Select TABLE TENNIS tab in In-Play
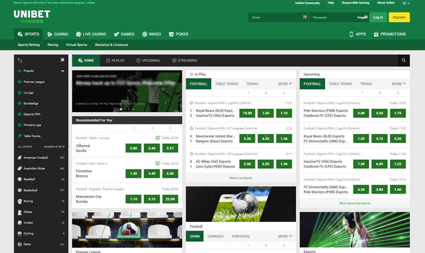The width and height of the screenshot is (425, 253). [226, 84]
